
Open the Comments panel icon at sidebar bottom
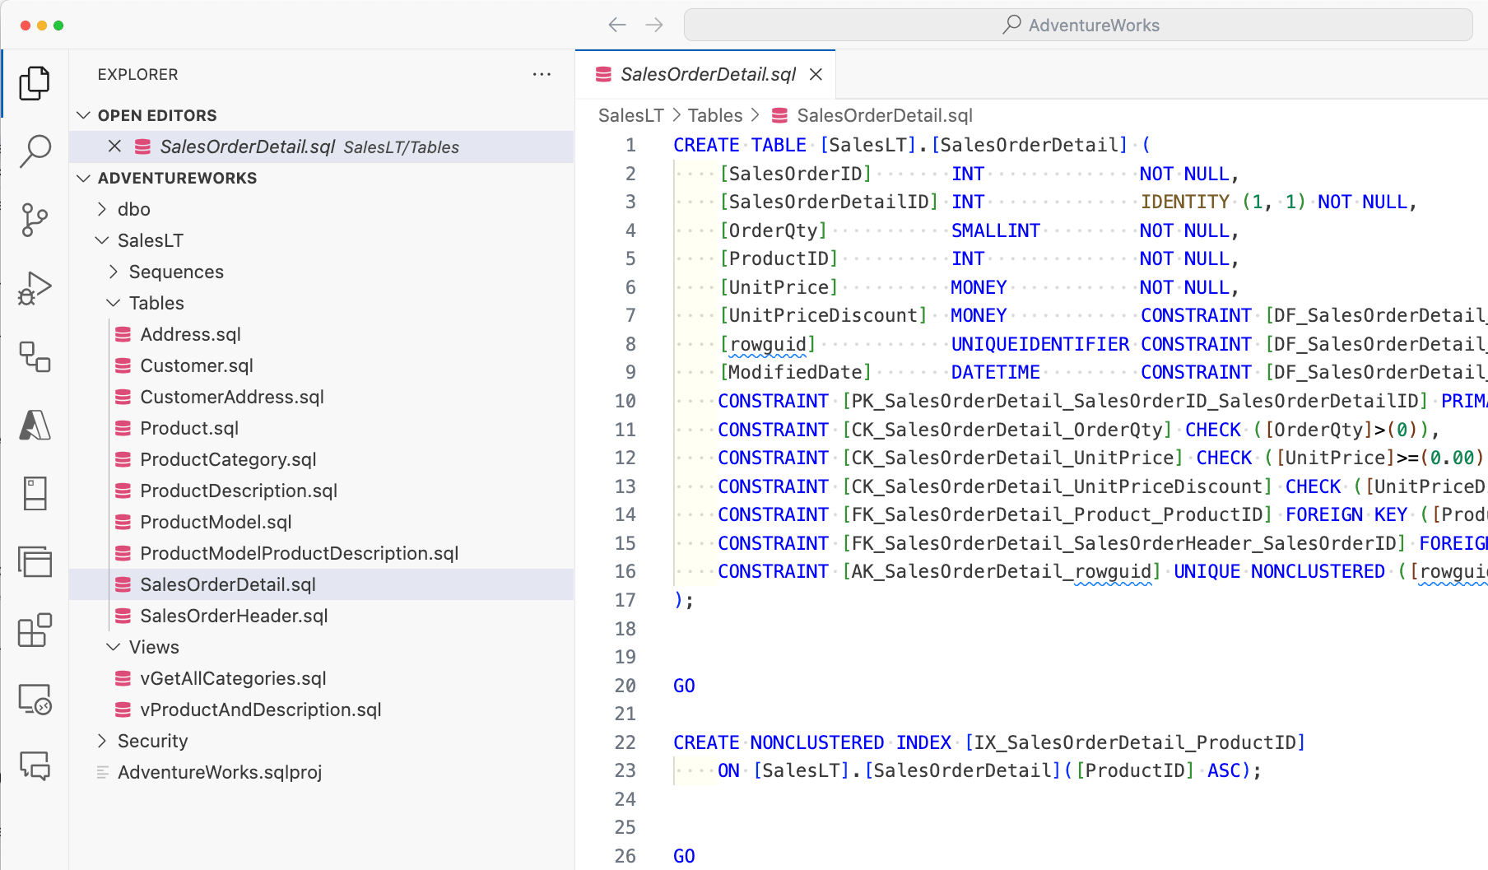pyautogui.click(x=33, y=767)
